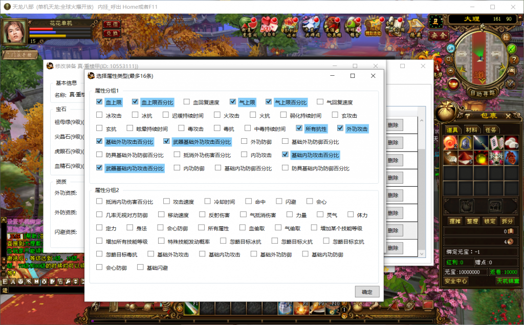524x325 pixels.
Task: Click the up-down arrows icon in chat toolbar
Action: pos(76,281)
